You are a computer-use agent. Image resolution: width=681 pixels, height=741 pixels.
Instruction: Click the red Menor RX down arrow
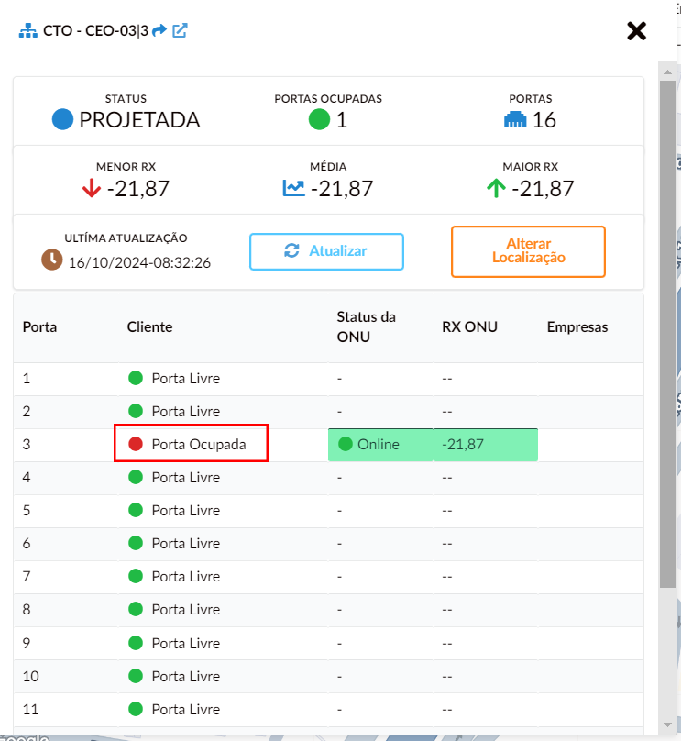pyautogui.click(x=91, y=188)
